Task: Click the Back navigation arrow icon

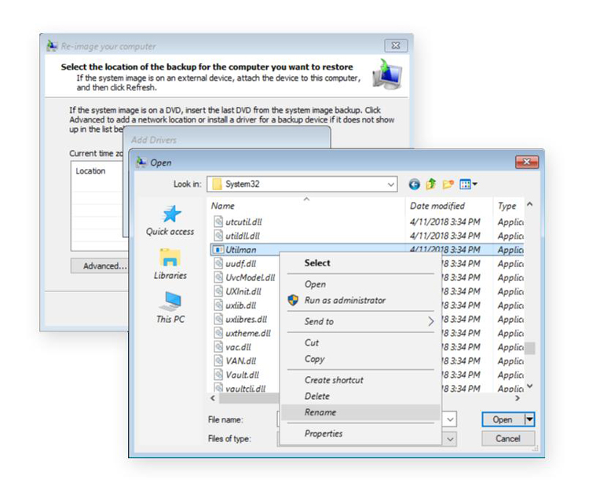Action: click(x=414, y=185)
